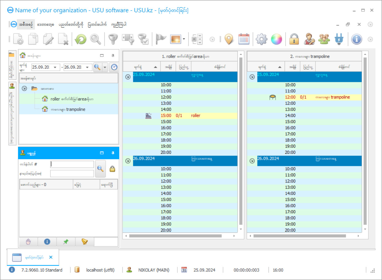Click the blue info icon in toolbar
The height and width of the screenshot is (280, 382).
tap(357, 39)
